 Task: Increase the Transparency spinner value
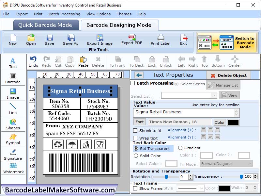(x=255, y=175)
